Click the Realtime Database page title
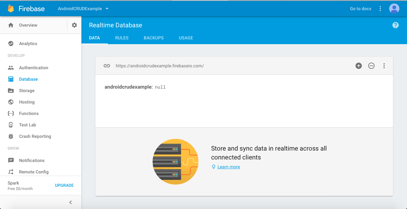This screenshot has width=407, height=209. tap(115, 25)
